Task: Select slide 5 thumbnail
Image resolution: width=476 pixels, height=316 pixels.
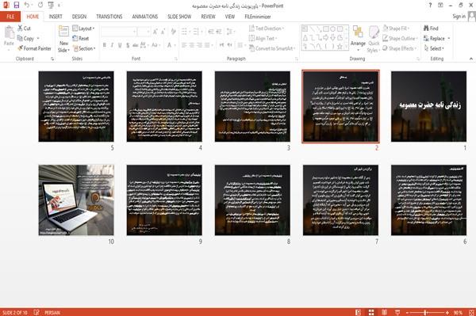Action: pyautogui.click(x=76, y=106)
